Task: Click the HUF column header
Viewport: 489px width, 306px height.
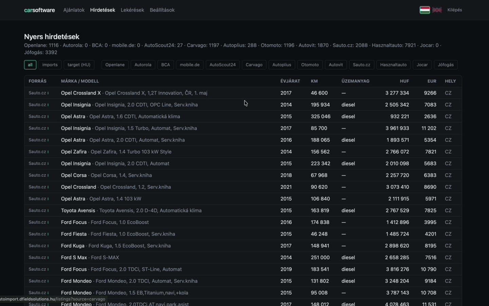Action: pyautogui.click(x=404, y=81)
